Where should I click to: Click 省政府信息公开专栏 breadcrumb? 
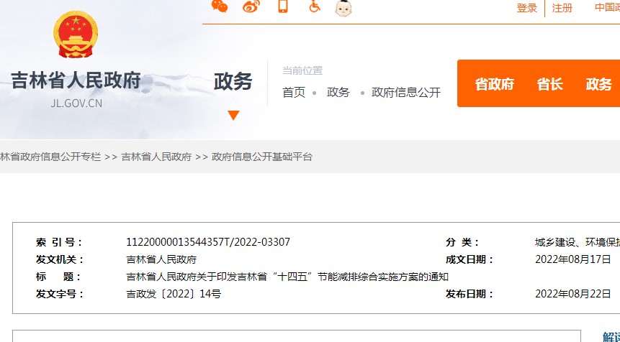[50, 157]
